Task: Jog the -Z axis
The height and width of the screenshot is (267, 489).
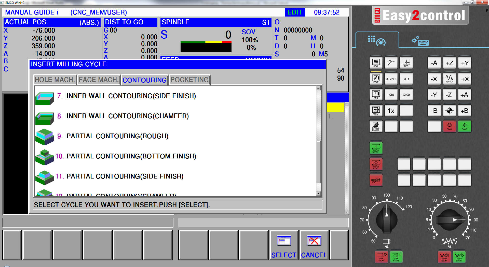Action: tap(450, 95)
